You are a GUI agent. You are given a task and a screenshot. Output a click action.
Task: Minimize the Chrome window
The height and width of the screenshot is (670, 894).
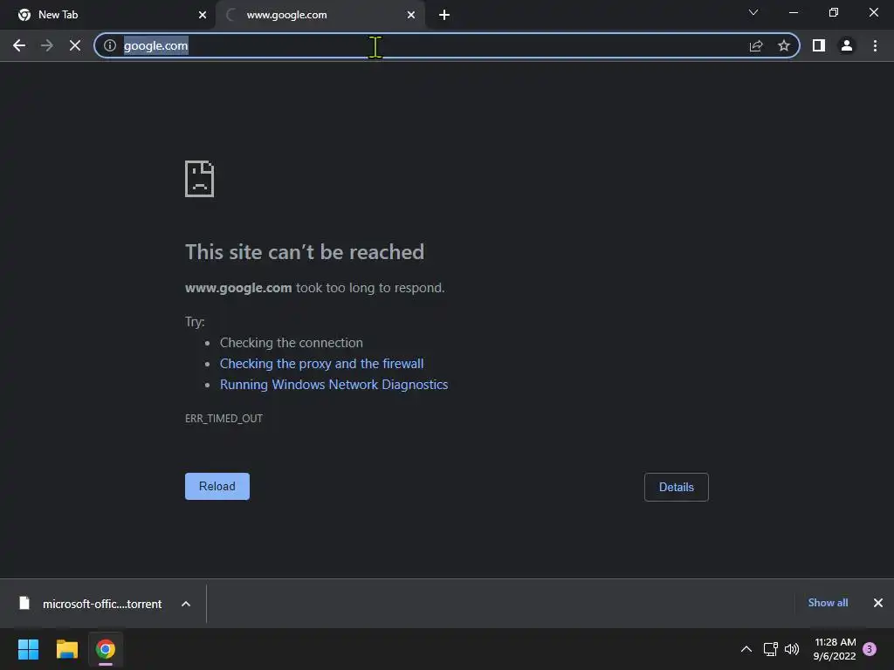[x=794, y=12]
